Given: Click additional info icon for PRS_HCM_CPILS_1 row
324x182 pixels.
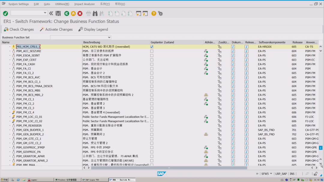Looking at the screenshot, I should tap(219, 47).
